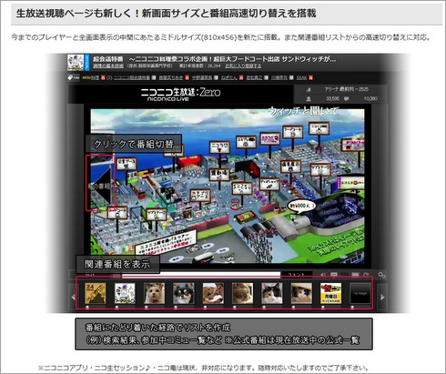
Task: Click inside the comment input field below the video
Action: (200, 275)
